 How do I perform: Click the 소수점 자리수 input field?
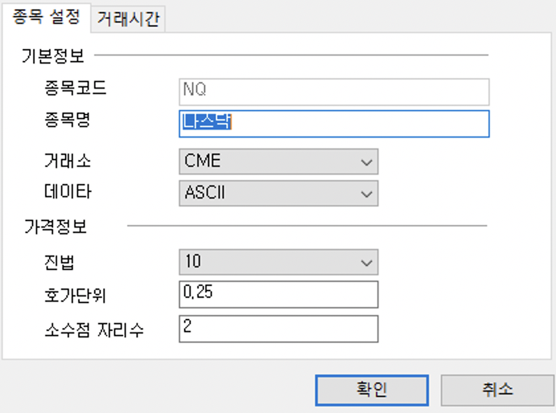pyautogui.click(x=278, y=329)
